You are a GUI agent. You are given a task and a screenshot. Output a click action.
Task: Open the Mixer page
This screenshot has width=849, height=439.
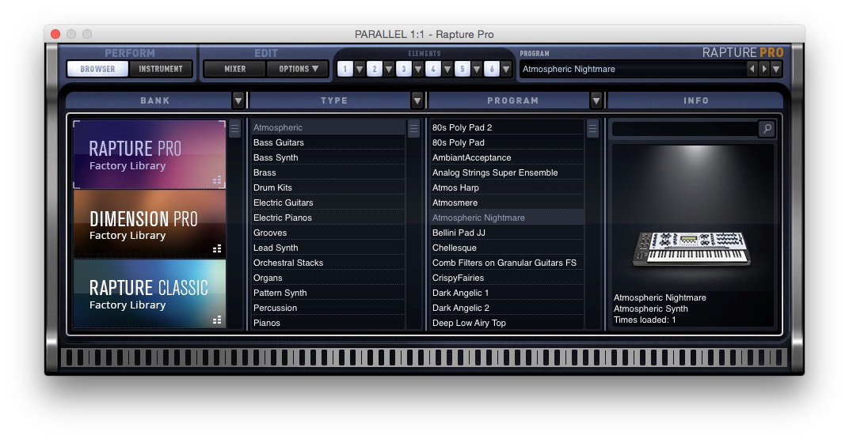(234, 69)
